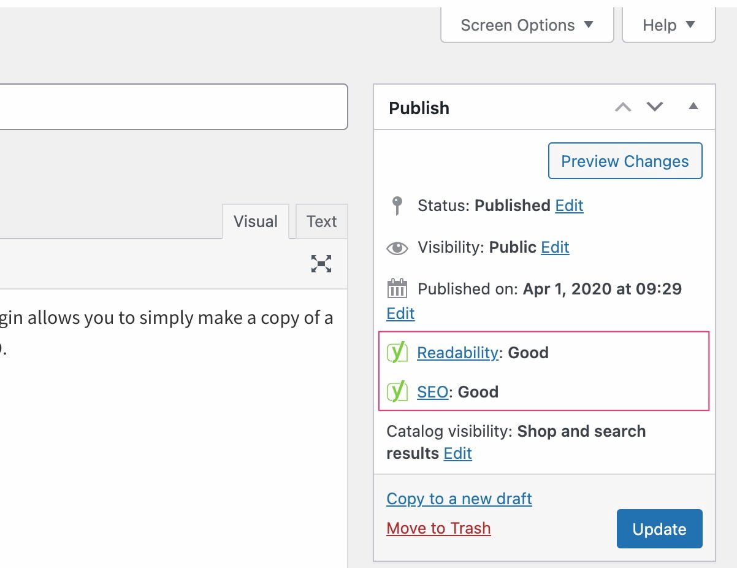Move Publish box down with arrow
The image size is (737, 568).
(x=655, y=107)
